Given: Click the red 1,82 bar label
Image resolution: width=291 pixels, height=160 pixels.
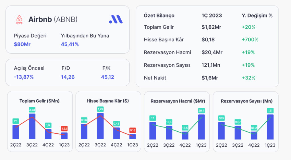Looking at the screenshot, I should [65, 129].
